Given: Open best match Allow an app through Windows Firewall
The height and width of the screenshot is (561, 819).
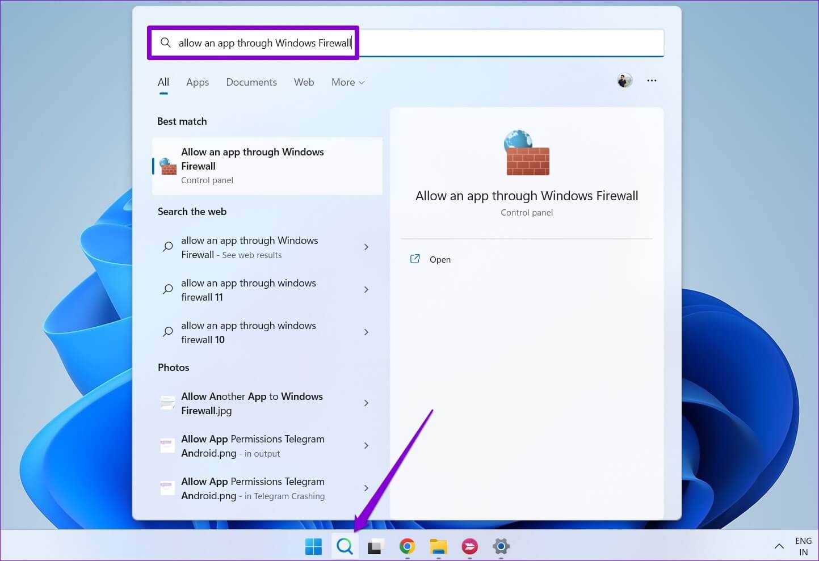Looking at the screenshot, I should coord(267,166).
